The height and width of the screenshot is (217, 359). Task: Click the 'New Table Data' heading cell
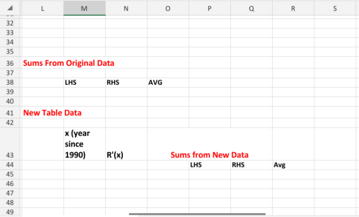pos(52,113)
